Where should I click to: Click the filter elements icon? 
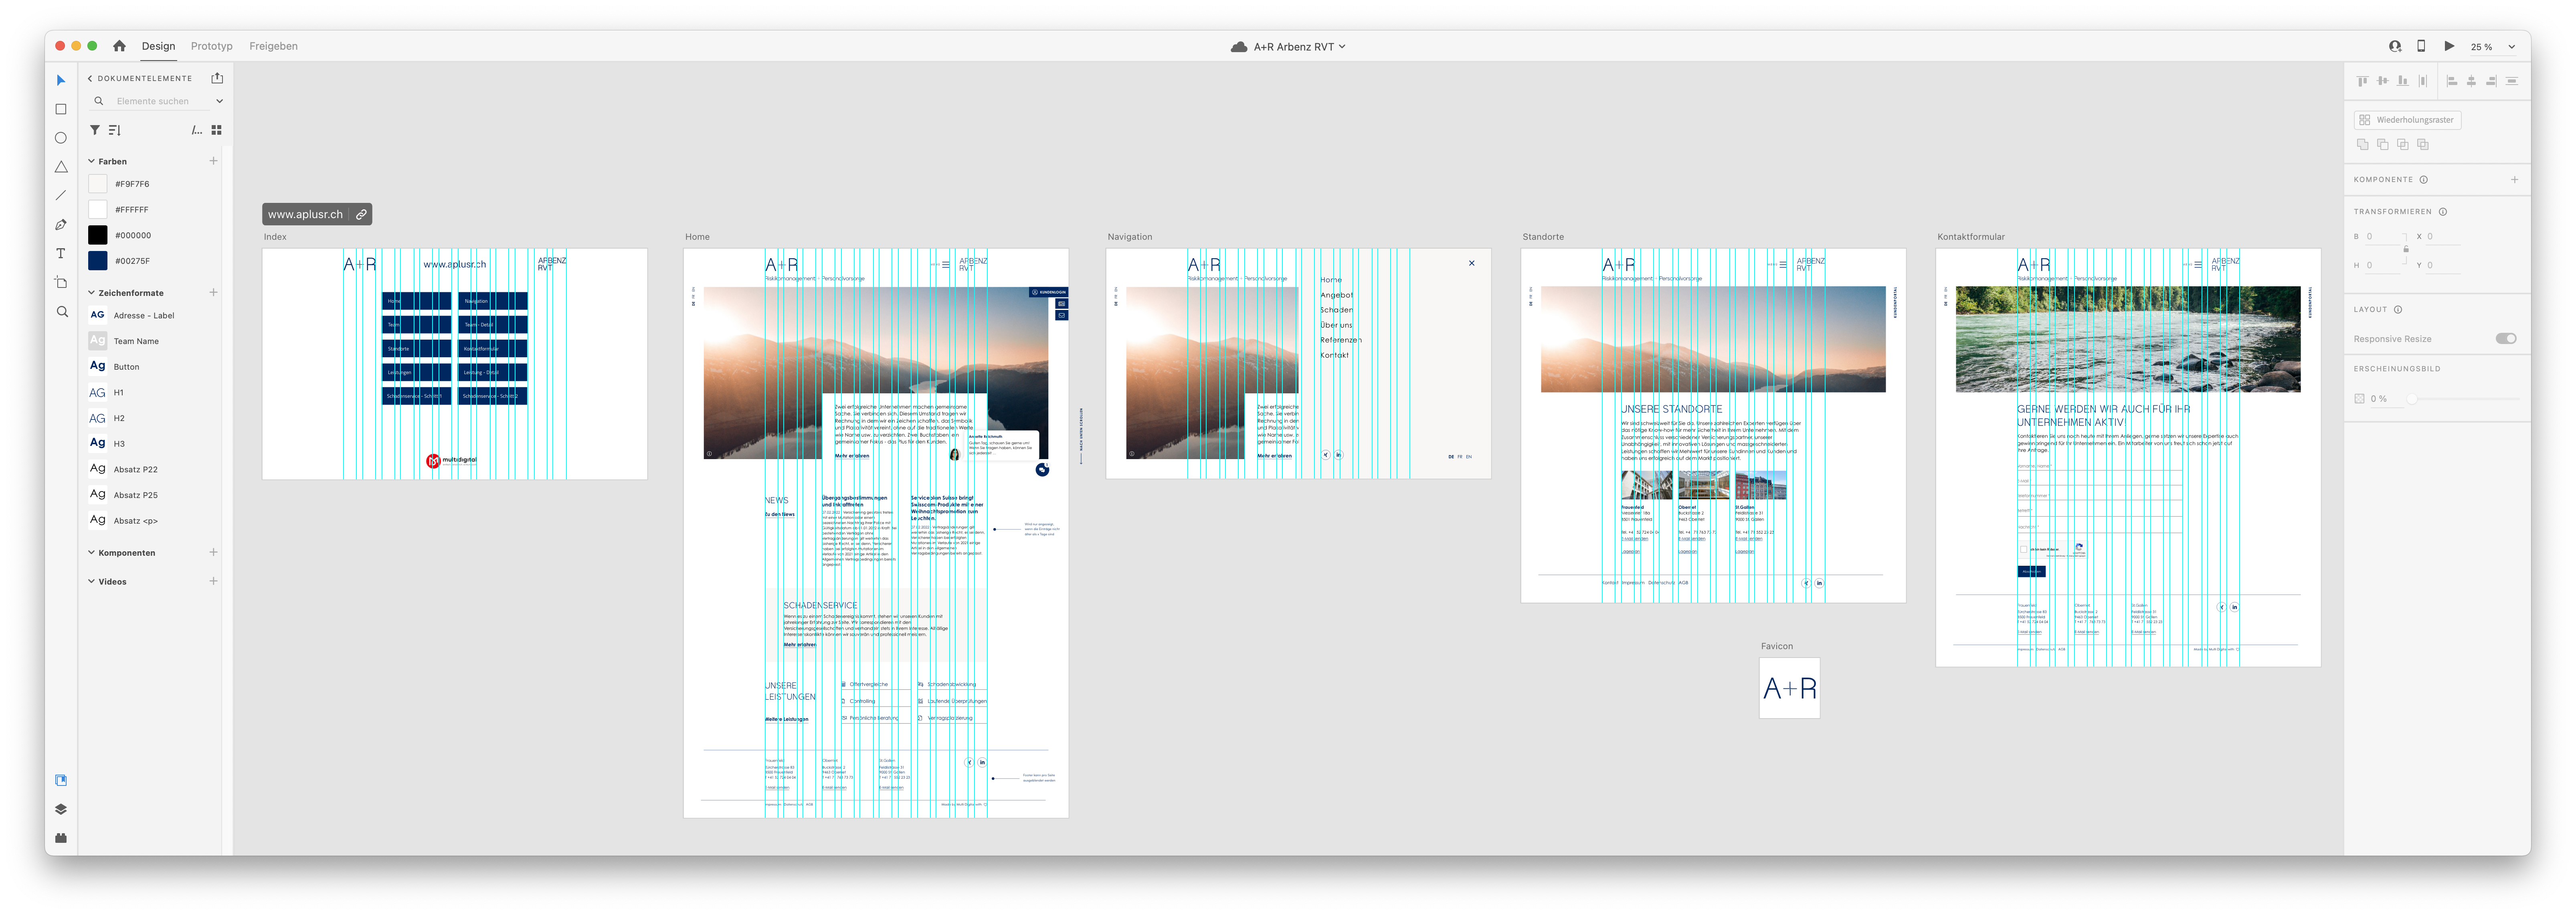95,130
